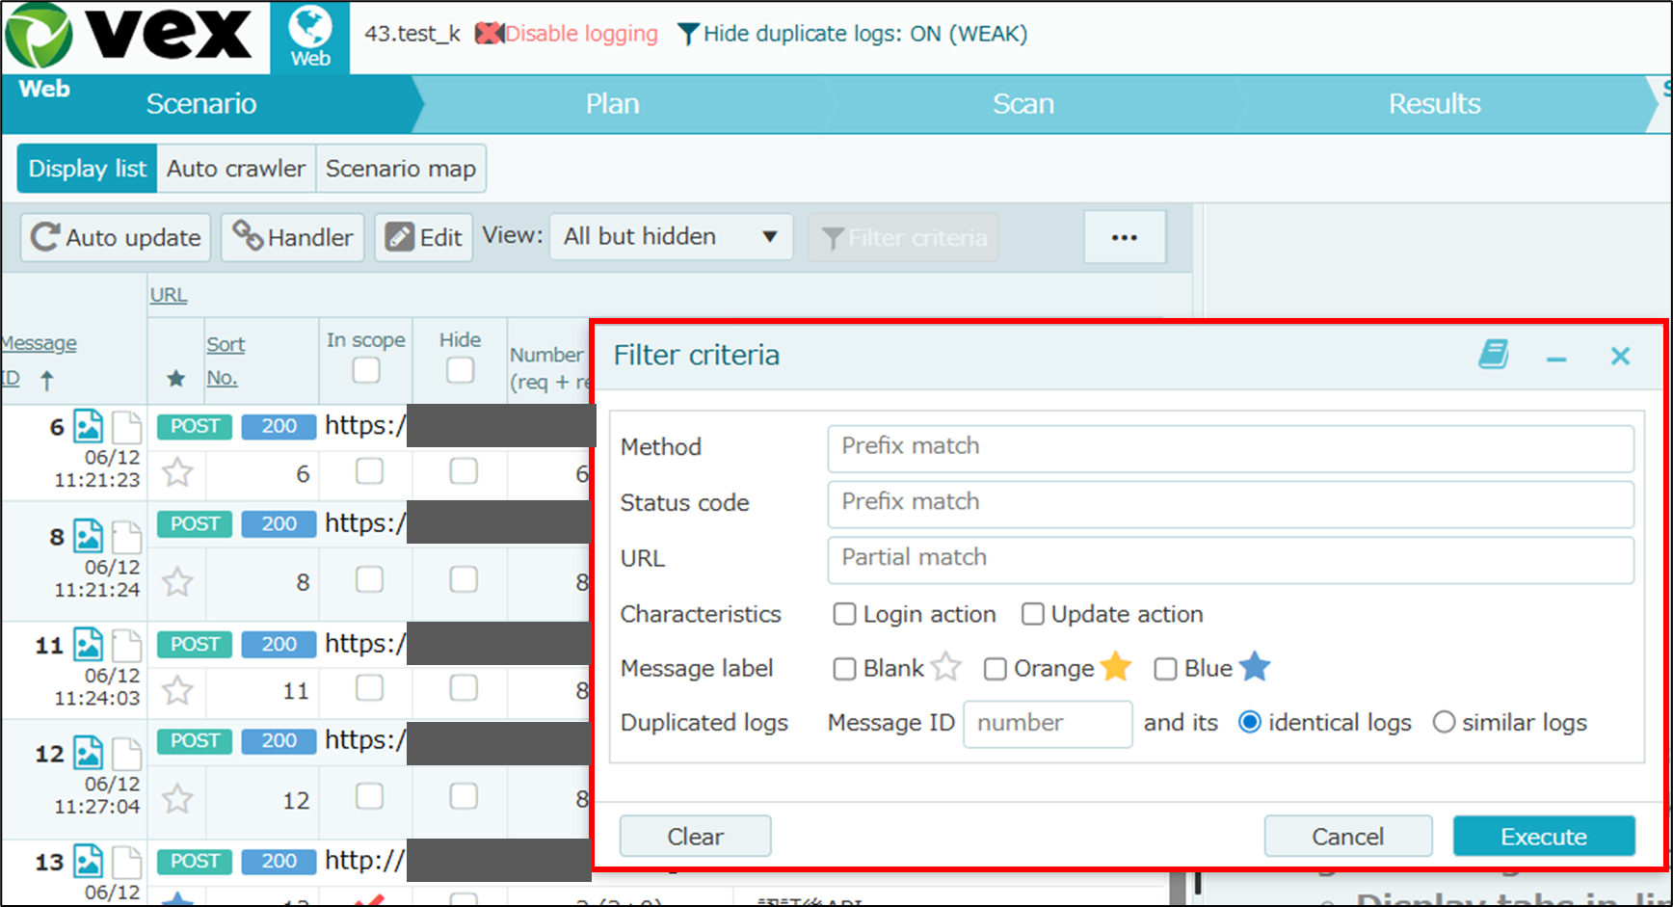Click the orange star label icon
The height and width of the screenshot is (907, 1673).
pos(1116,666)
